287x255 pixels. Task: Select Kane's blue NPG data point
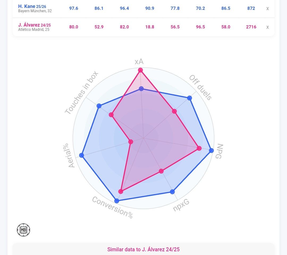pos(211,151)
